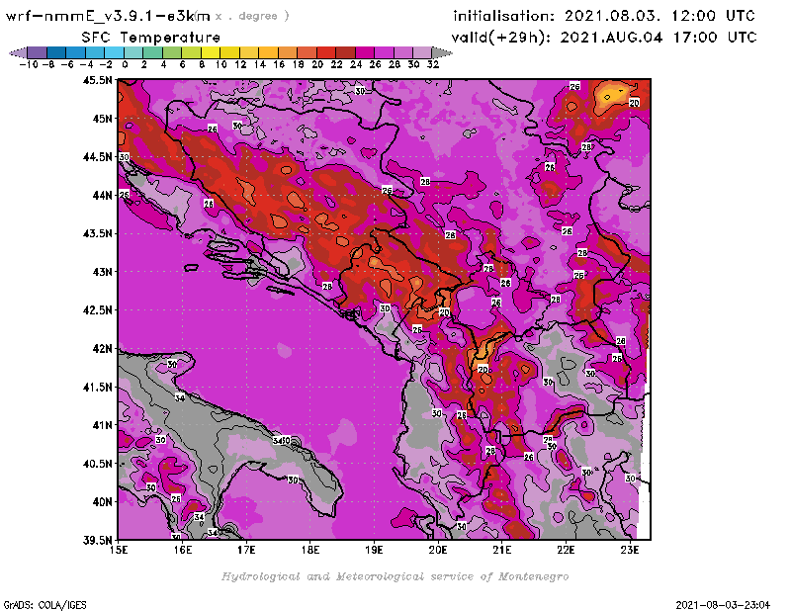Click longitude axis label 16E
Screen dimensions: 791x611
point(183,550)
